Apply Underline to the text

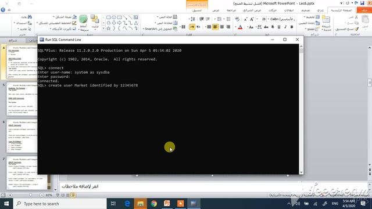(x=279, y=27)
